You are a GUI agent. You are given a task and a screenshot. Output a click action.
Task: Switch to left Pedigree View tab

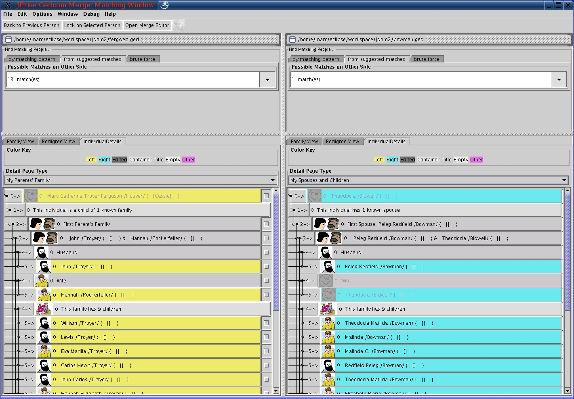pos(59,142)
